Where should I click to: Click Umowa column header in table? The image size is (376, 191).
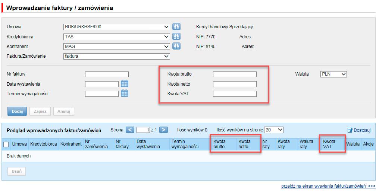[19, 144]
